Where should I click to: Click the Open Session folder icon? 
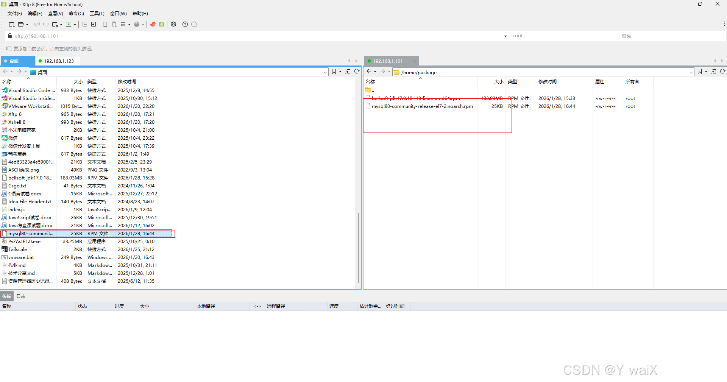[21, 24]
